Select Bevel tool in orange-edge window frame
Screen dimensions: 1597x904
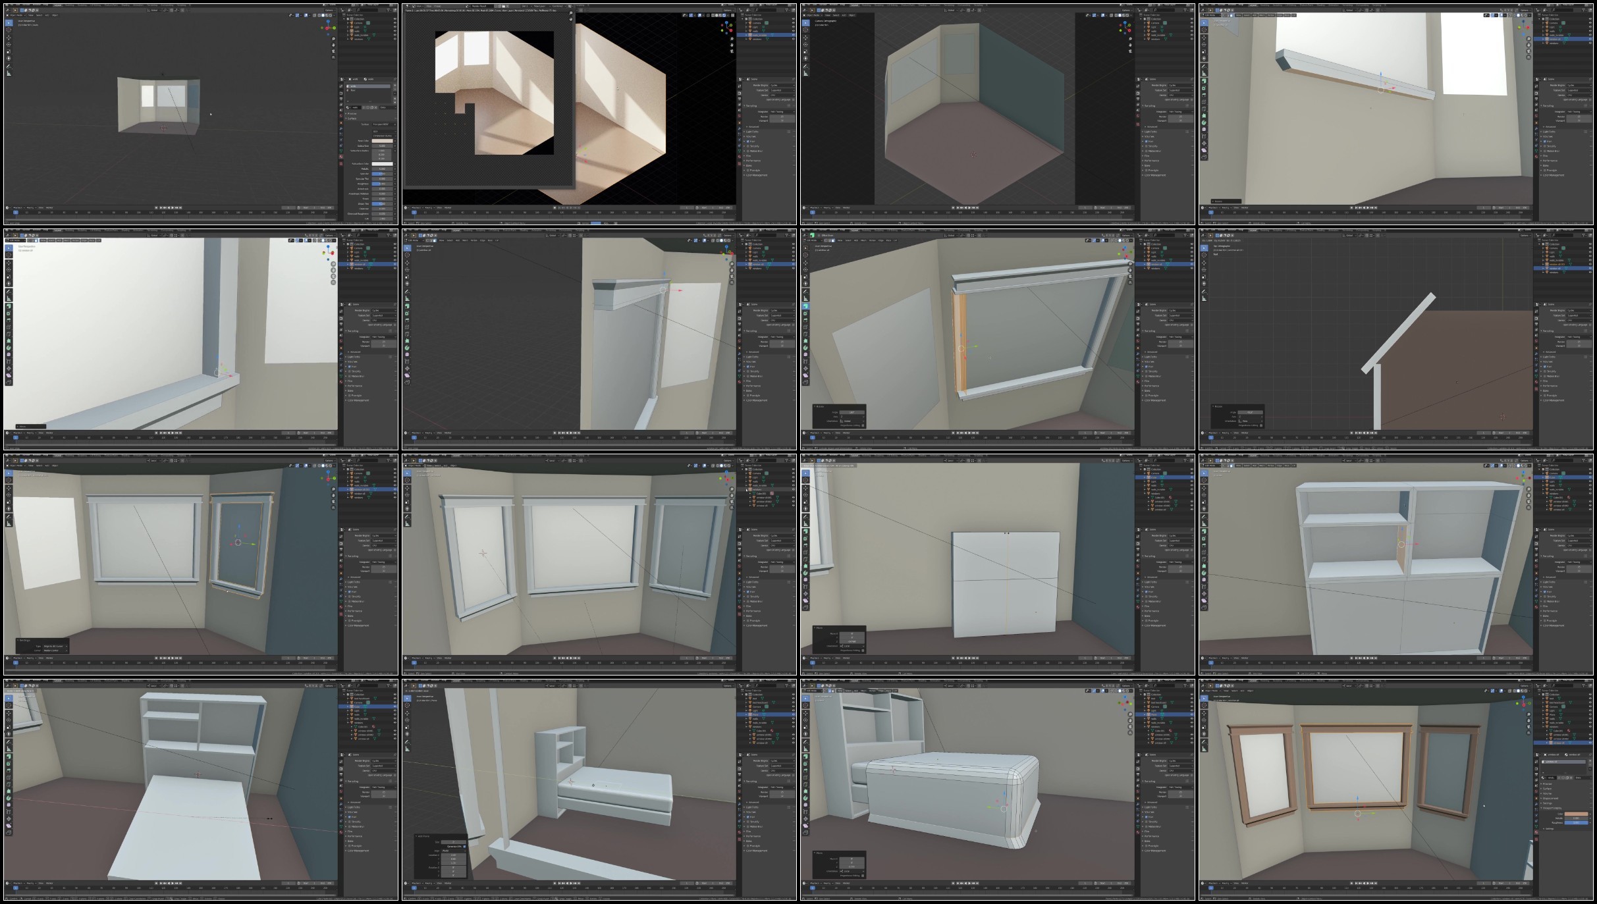[806, 320]
